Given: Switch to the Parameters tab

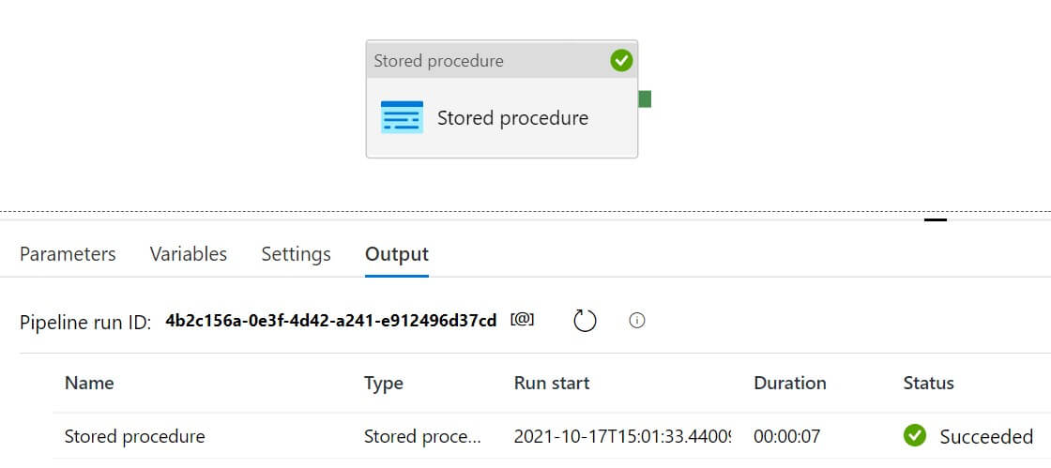Looking at the screenshot, I should (x=68, y=254).
